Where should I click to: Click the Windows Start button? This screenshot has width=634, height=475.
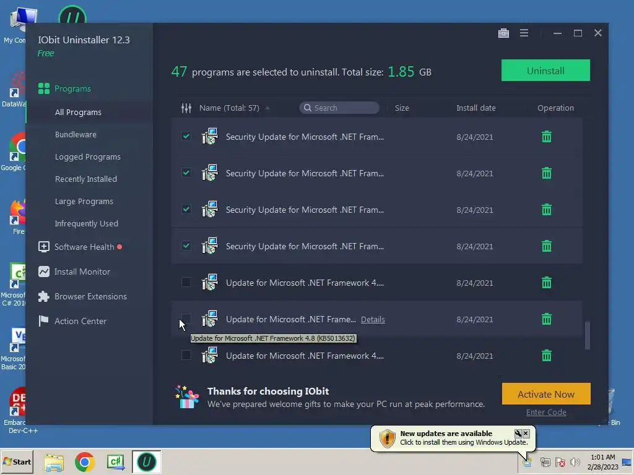17,461
